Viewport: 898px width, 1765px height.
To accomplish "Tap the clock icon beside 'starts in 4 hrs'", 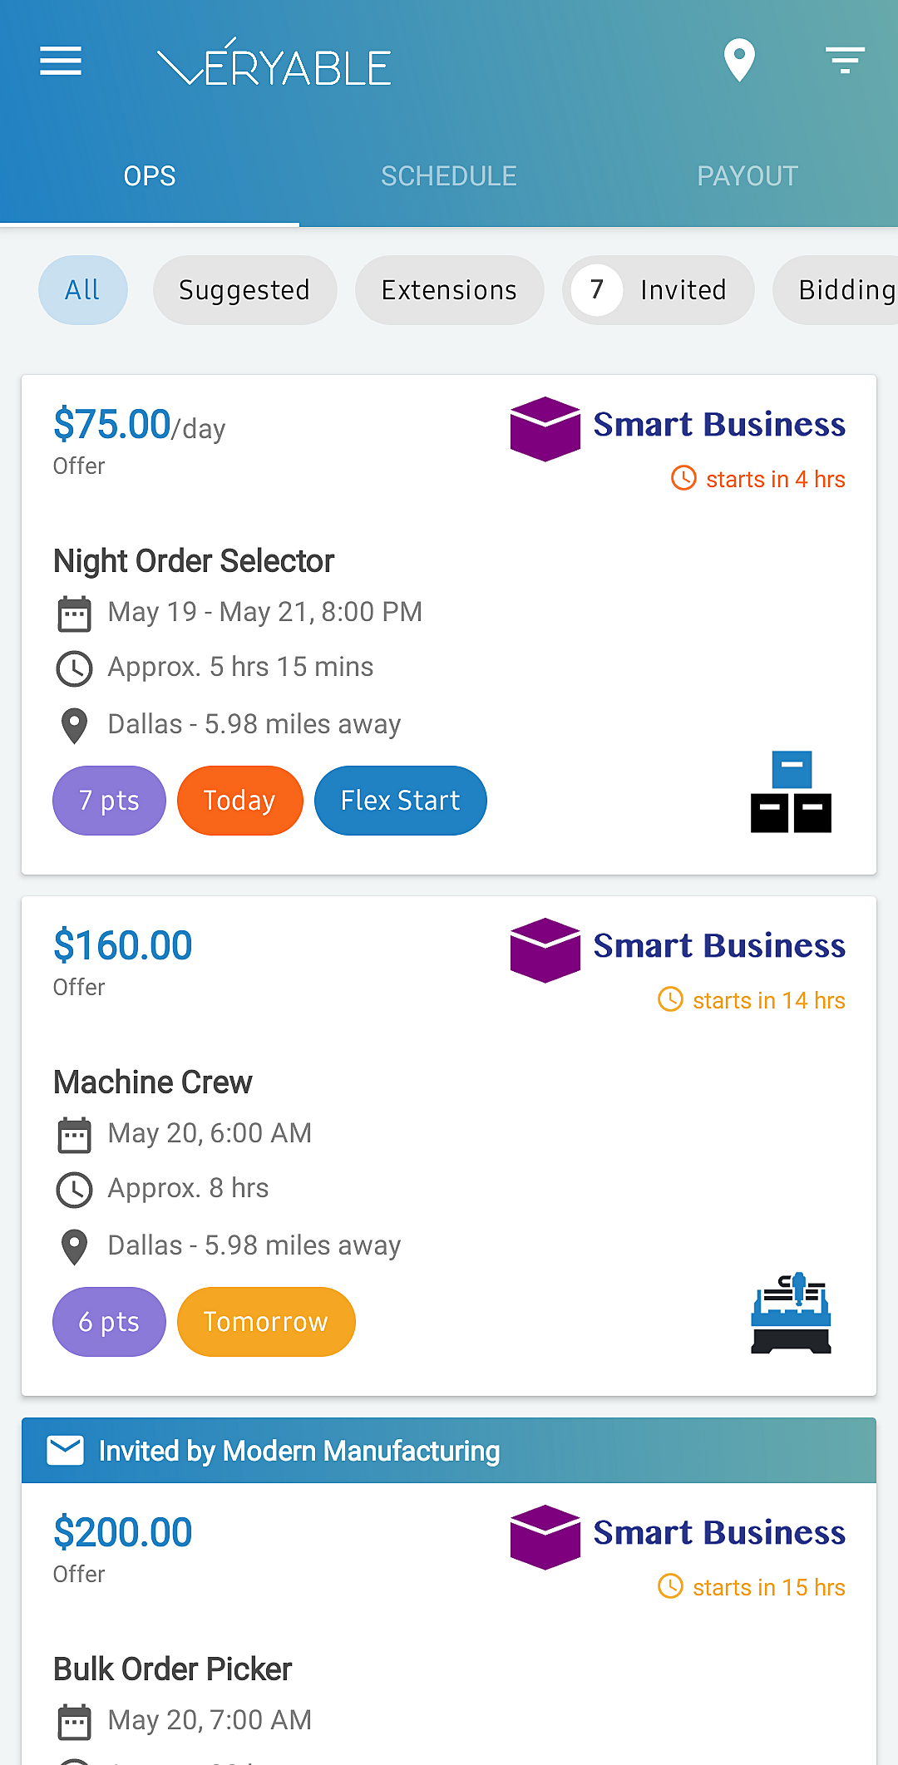I will tap(683, 478).
